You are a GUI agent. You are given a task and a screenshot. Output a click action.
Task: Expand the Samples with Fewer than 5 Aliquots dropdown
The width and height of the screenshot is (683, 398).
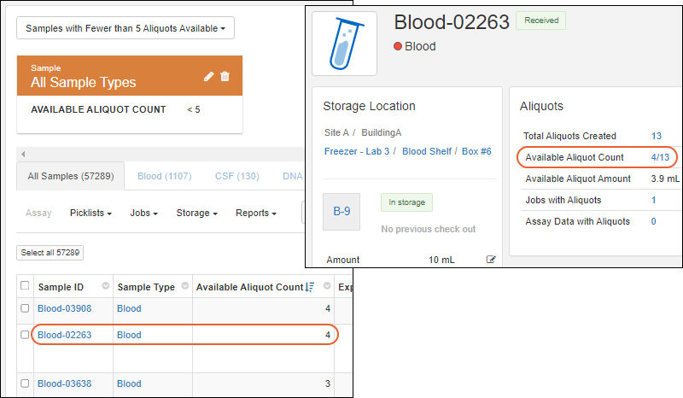[x=126, y=28]
